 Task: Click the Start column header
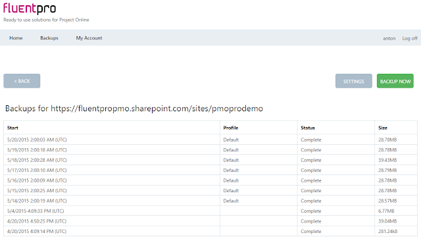tap(12, 128)
